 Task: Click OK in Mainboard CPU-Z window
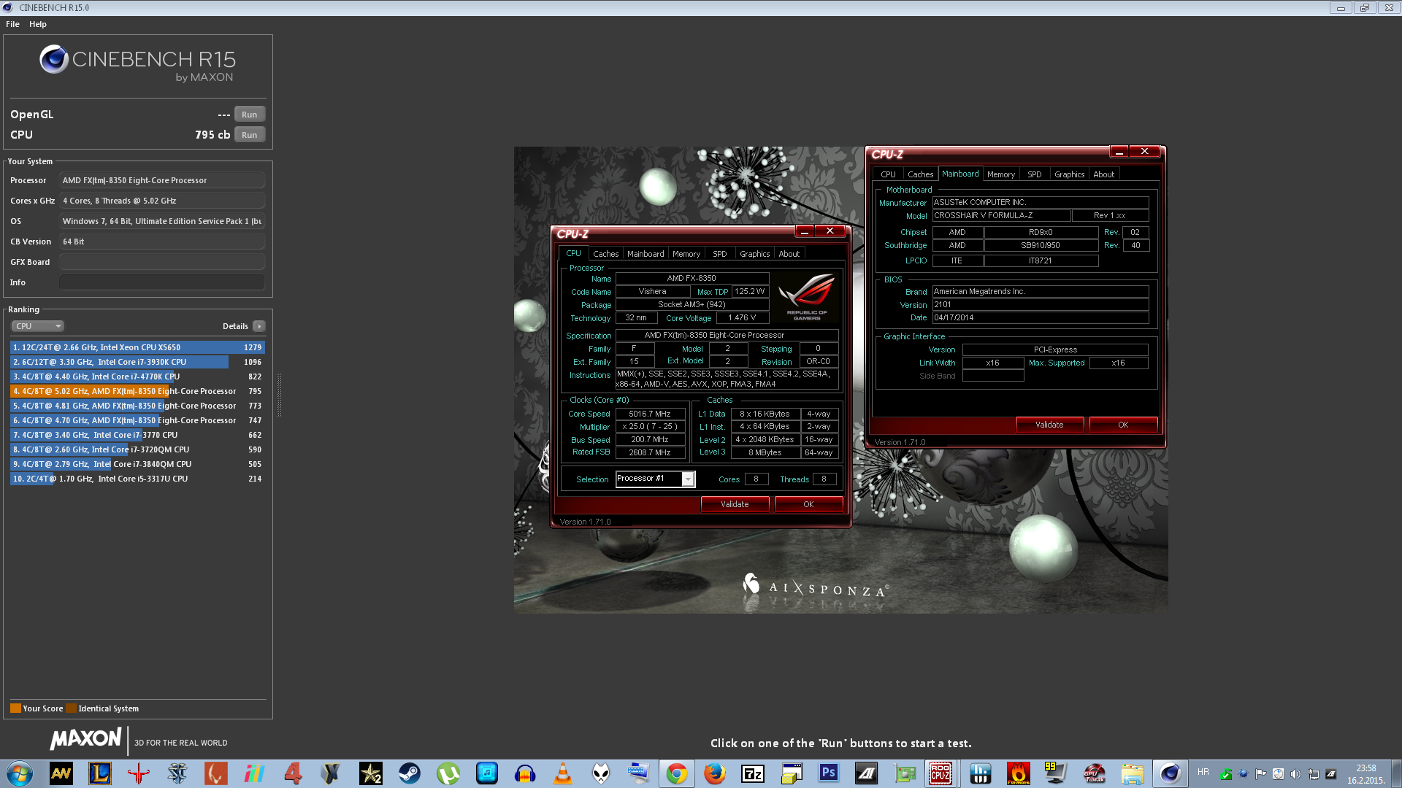click(x=1123, y=425)
